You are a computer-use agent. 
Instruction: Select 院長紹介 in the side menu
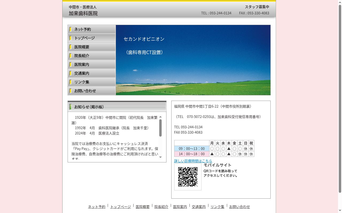pyautogui.click(x=92, y=56)
